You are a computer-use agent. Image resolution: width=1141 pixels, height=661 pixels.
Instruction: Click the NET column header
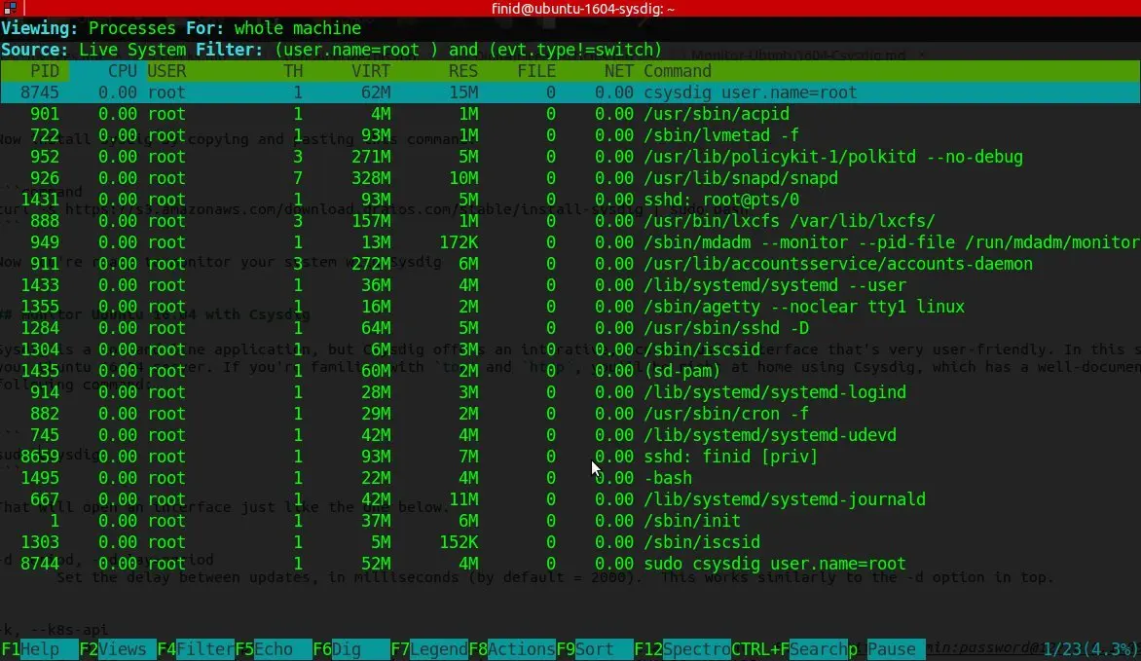click(x=619, y=71)
